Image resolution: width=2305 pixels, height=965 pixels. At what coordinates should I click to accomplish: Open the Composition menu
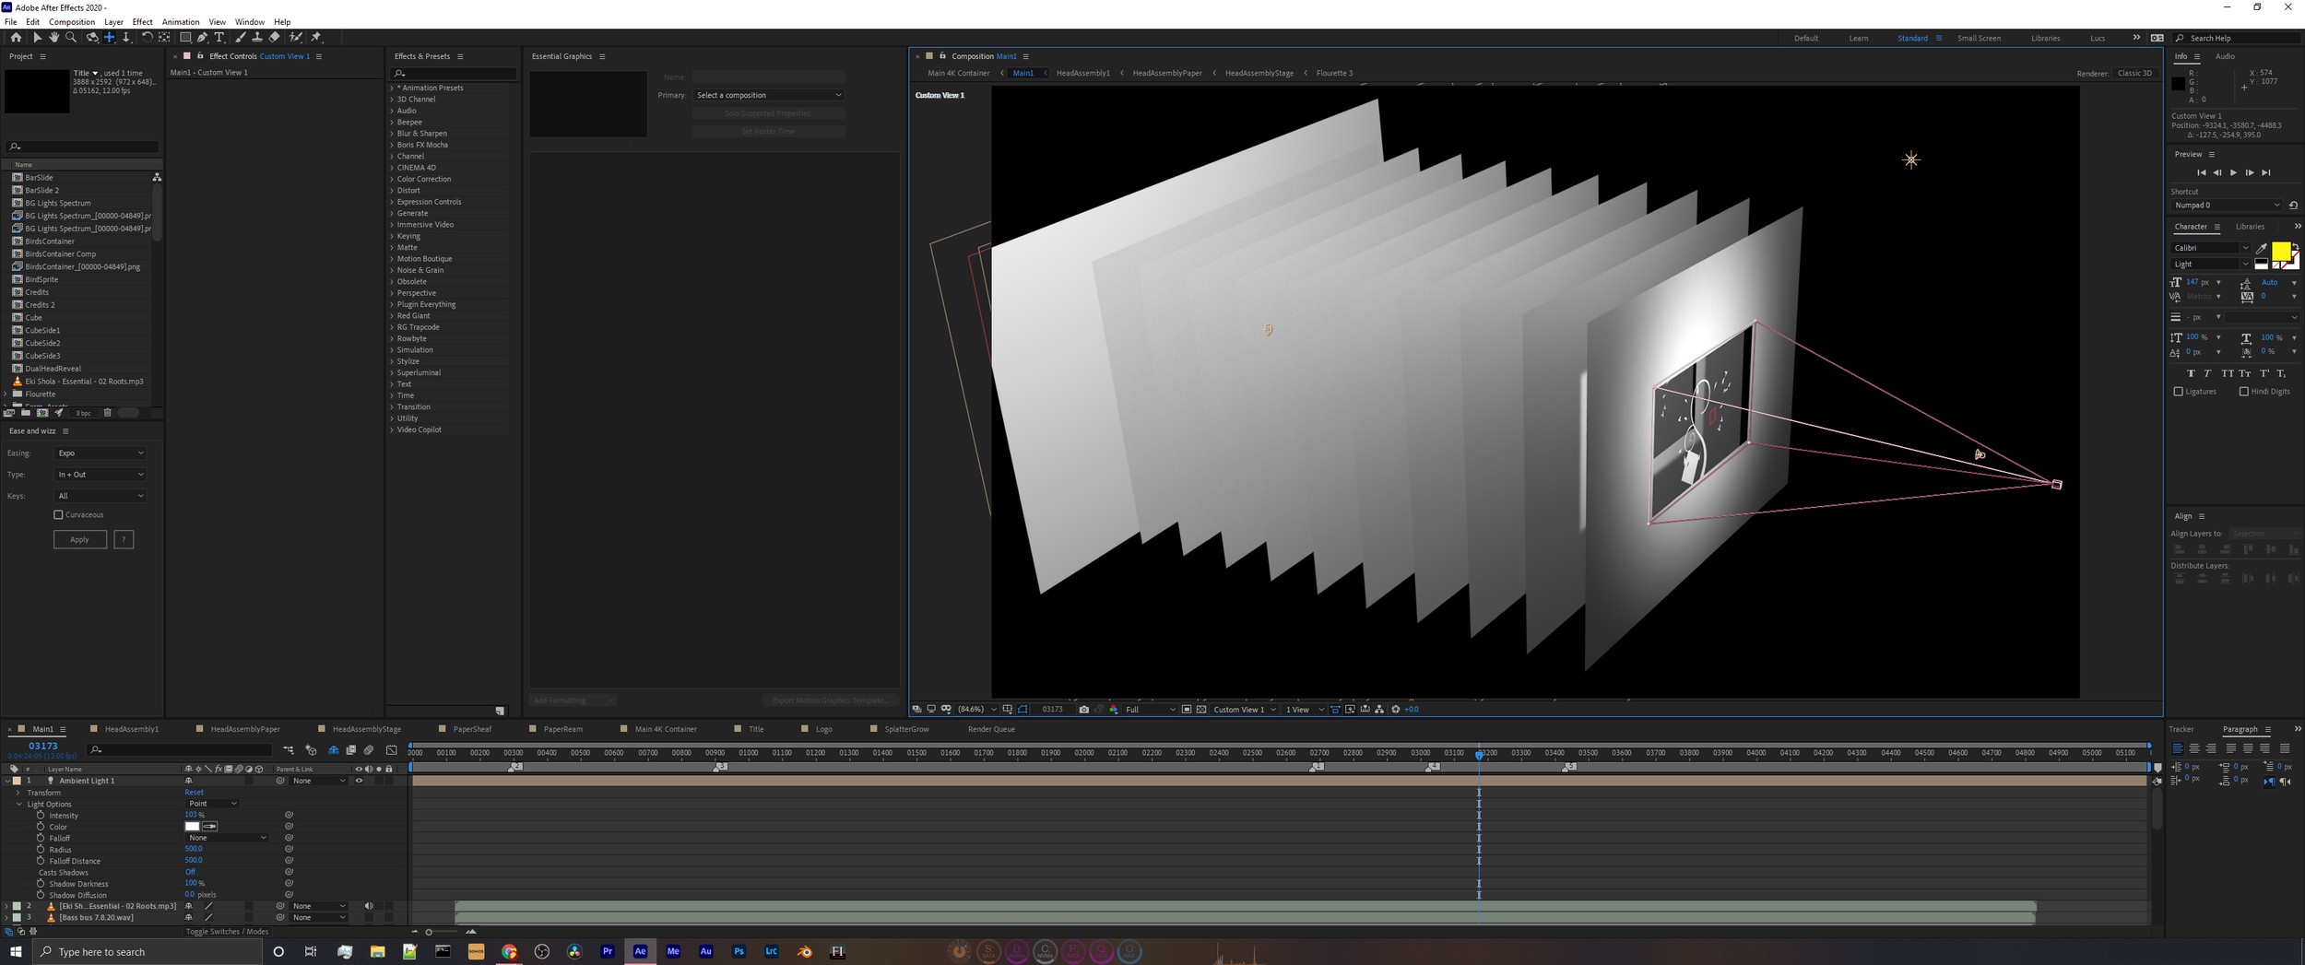coord(71,22)
